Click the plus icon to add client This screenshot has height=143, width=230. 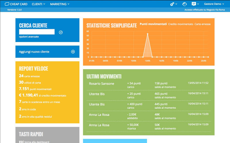tap(73, 52)
